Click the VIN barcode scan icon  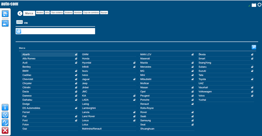click(x=20, y=22)
